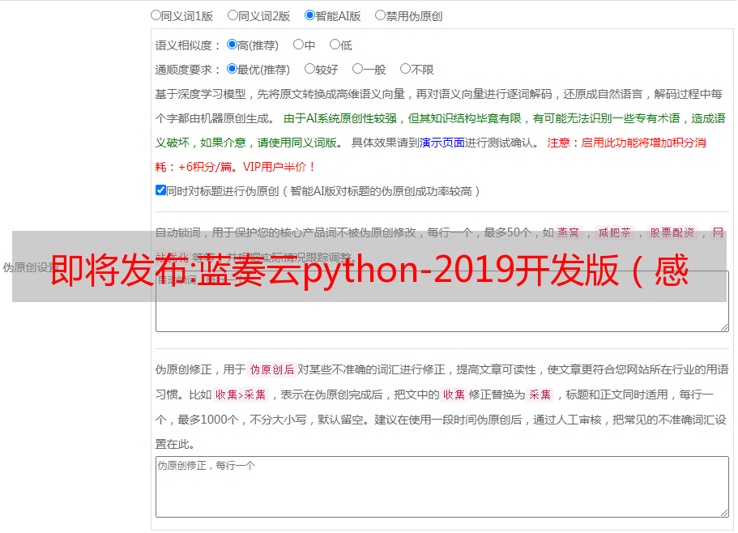
Task: Toggle 同时对标题进行伪原创 checkbox
Action: pyautogui.click(x=160, y=190)
